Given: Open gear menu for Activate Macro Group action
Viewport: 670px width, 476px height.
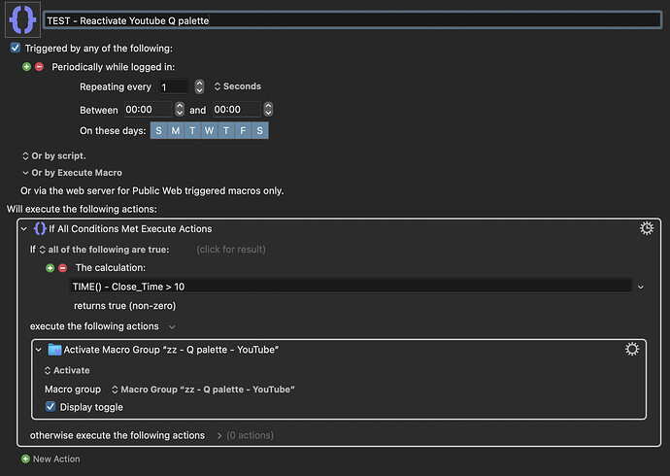Looking at the screenshot, I should point(632,349).
